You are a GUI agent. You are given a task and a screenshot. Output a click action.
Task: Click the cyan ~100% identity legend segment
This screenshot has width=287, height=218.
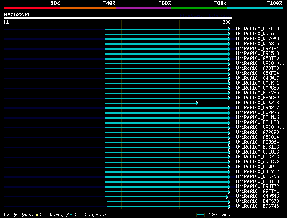tap(255, 8)
